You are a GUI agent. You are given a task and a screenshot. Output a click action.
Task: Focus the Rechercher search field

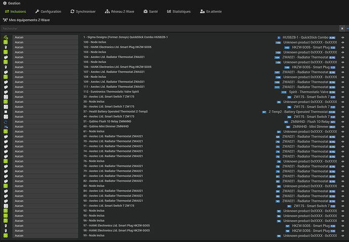click(169, 28)
